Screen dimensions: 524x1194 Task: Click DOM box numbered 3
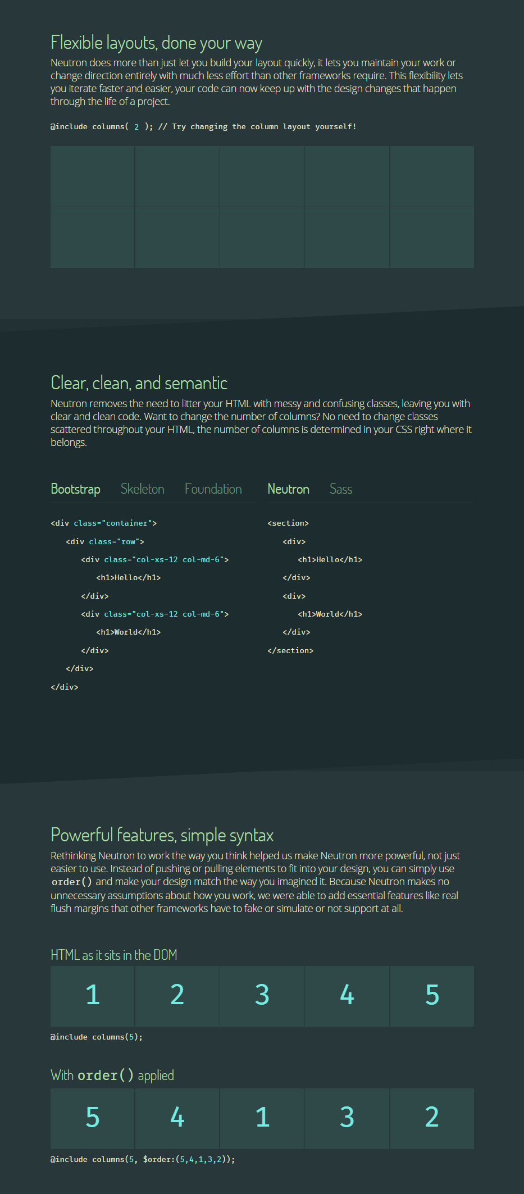(262, 996)
